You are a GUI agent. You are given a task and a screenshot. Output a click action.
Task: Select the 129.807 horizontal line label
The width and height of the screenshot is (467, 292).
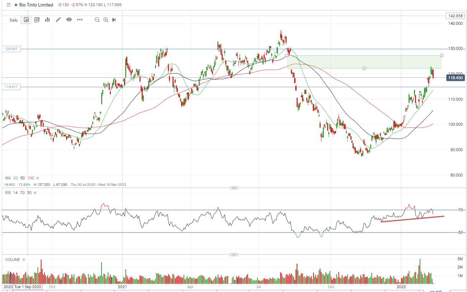(11, 49)
